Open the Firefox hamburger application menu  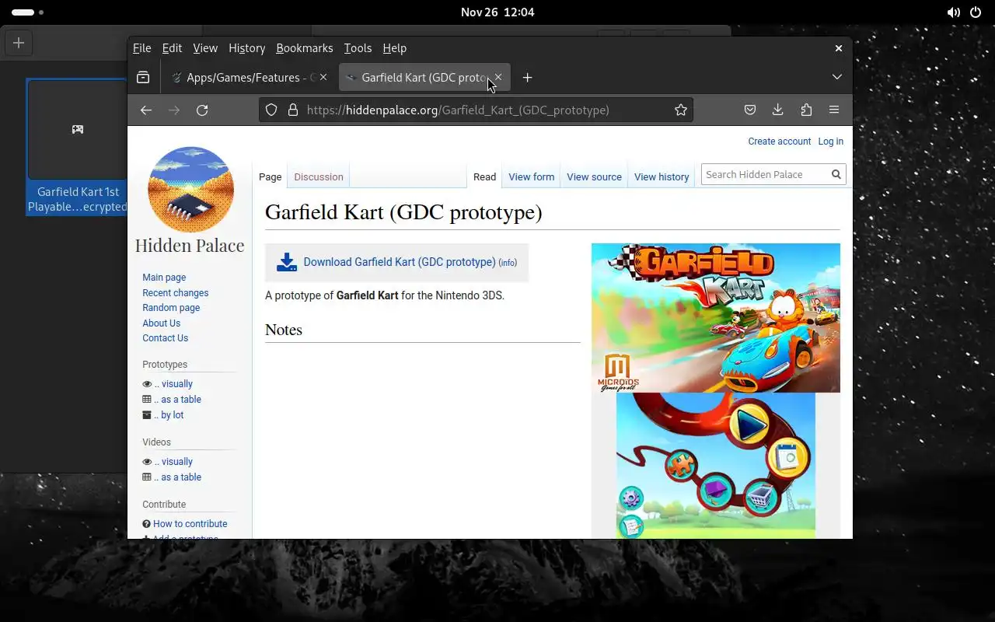[834, 110]
